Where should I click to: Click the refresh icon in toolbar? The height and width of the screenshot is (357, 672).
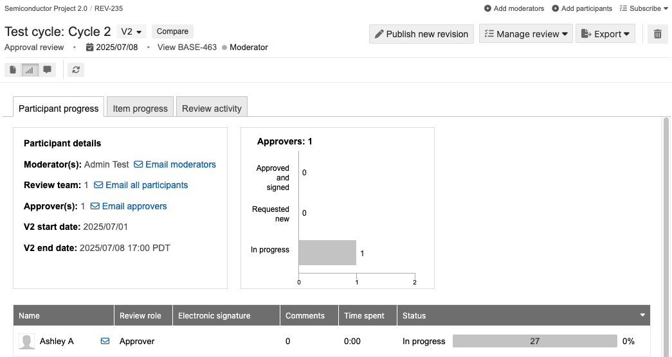pyautogui.click(x=76, y=70)
